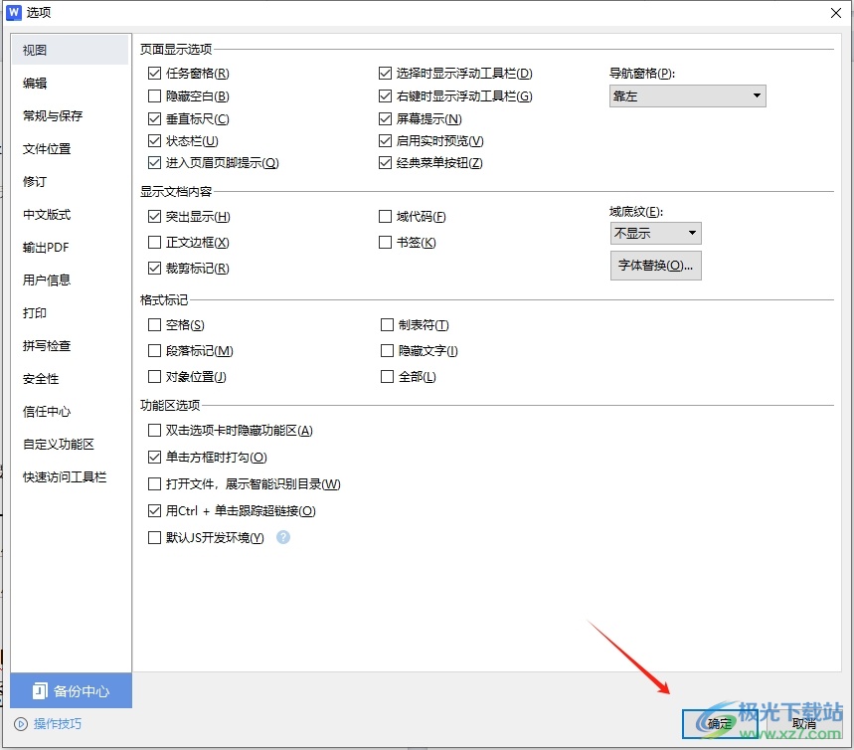Toggle 用Ctrl + 单击跟踪超链接(O)
This screenshot has width=854, height=750.
point(155,510)
